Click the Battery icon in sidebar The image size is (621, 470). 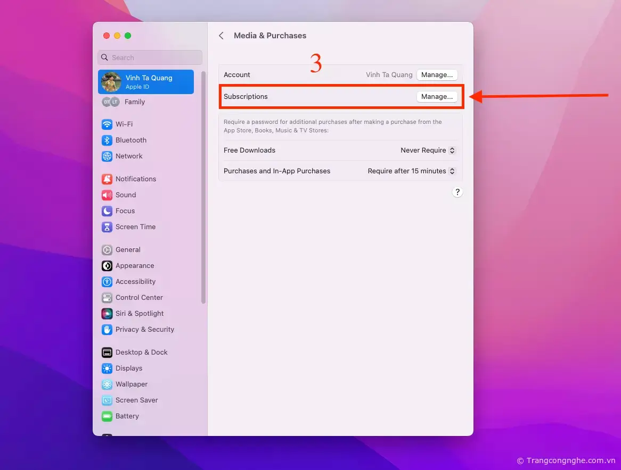click(x=107, y=416)
